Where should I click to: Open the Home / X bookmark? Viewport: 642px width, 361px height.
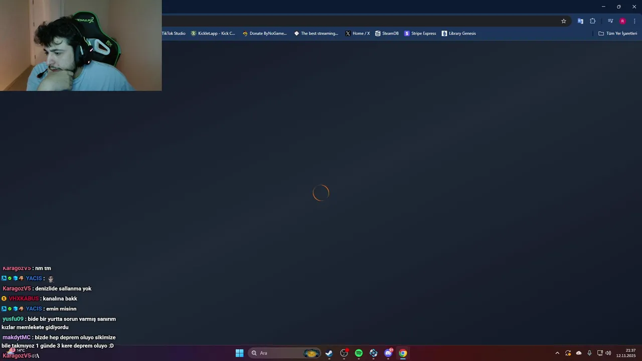click(358, 34)
